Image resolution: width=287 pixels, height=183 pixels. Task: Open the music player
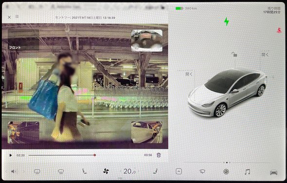point(247,172)
